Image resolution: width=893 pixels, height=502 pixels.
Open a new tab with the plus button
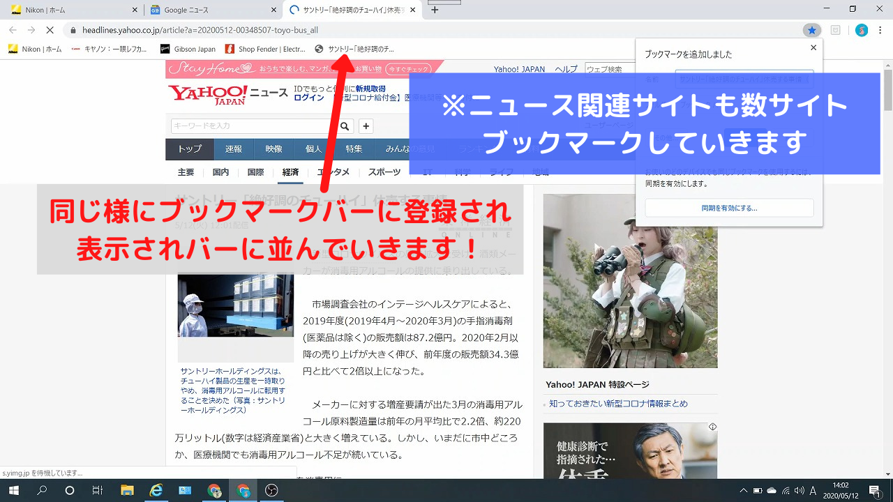[435, 10]
